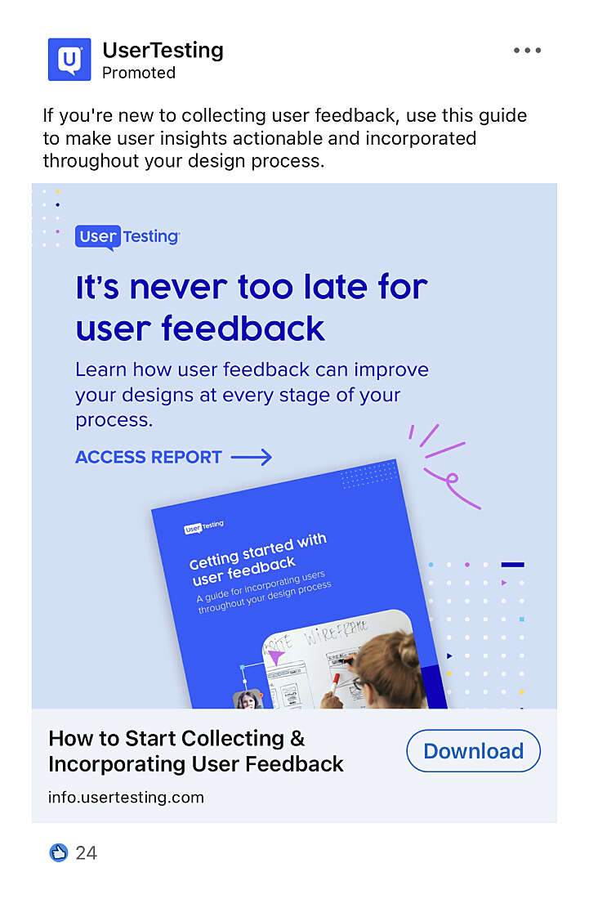The height and width of the screenshot is (899, 589).
Task: Click the purple sparkle doodle graphic
Action: [444, 466]
